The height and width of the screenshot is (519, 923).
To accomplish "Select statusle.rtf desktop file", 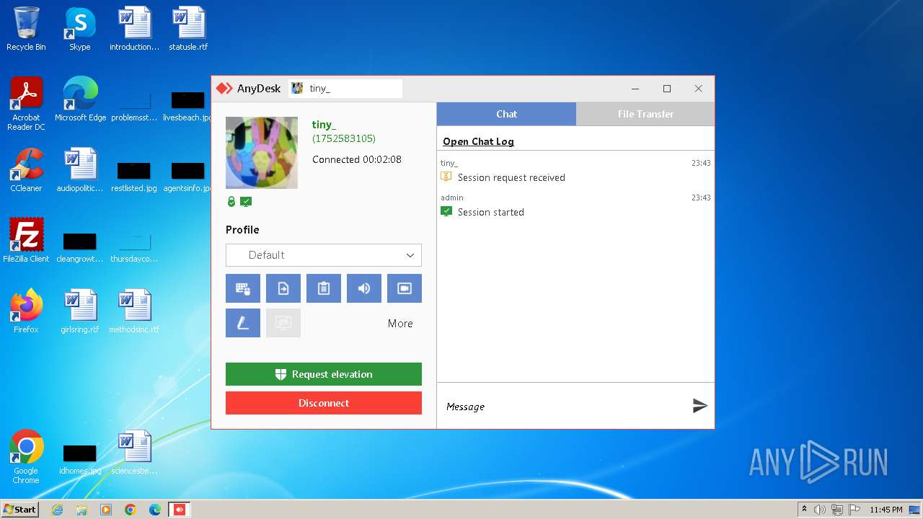I will click(x=188, y=30).
